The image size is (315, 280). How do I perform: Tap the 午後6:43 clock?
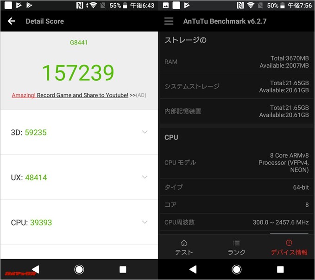tap(142, 6)
